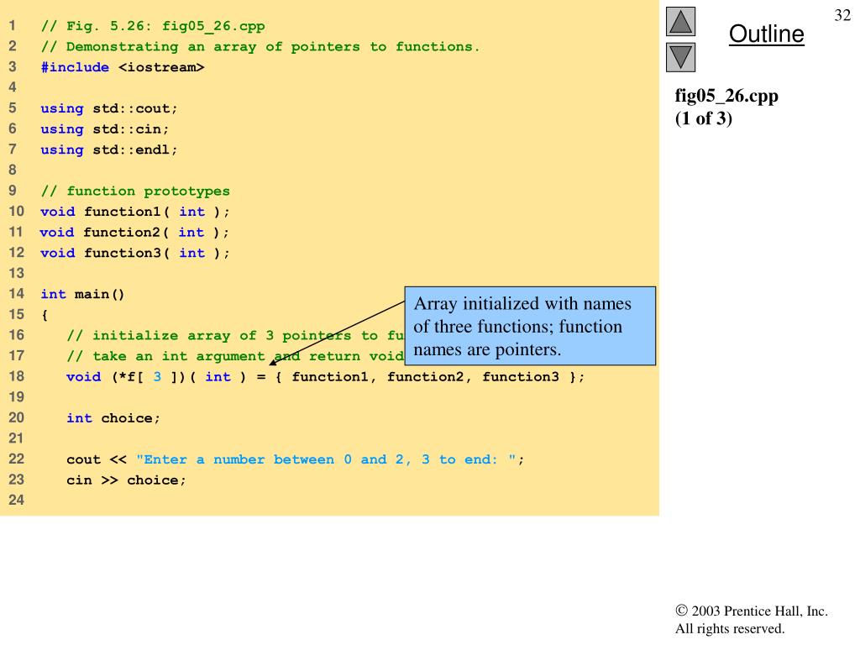This screenshot has width=860, height=645.
Task: Click the "using std::cin;" line
Action: [x=105, y=129]
